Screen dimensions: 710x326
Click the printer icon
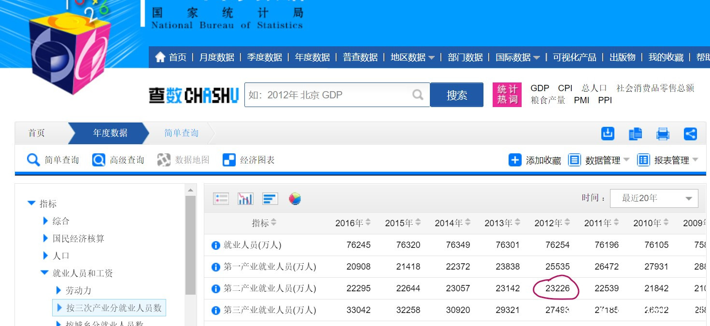pyautogui.click(x=663, y=134)
